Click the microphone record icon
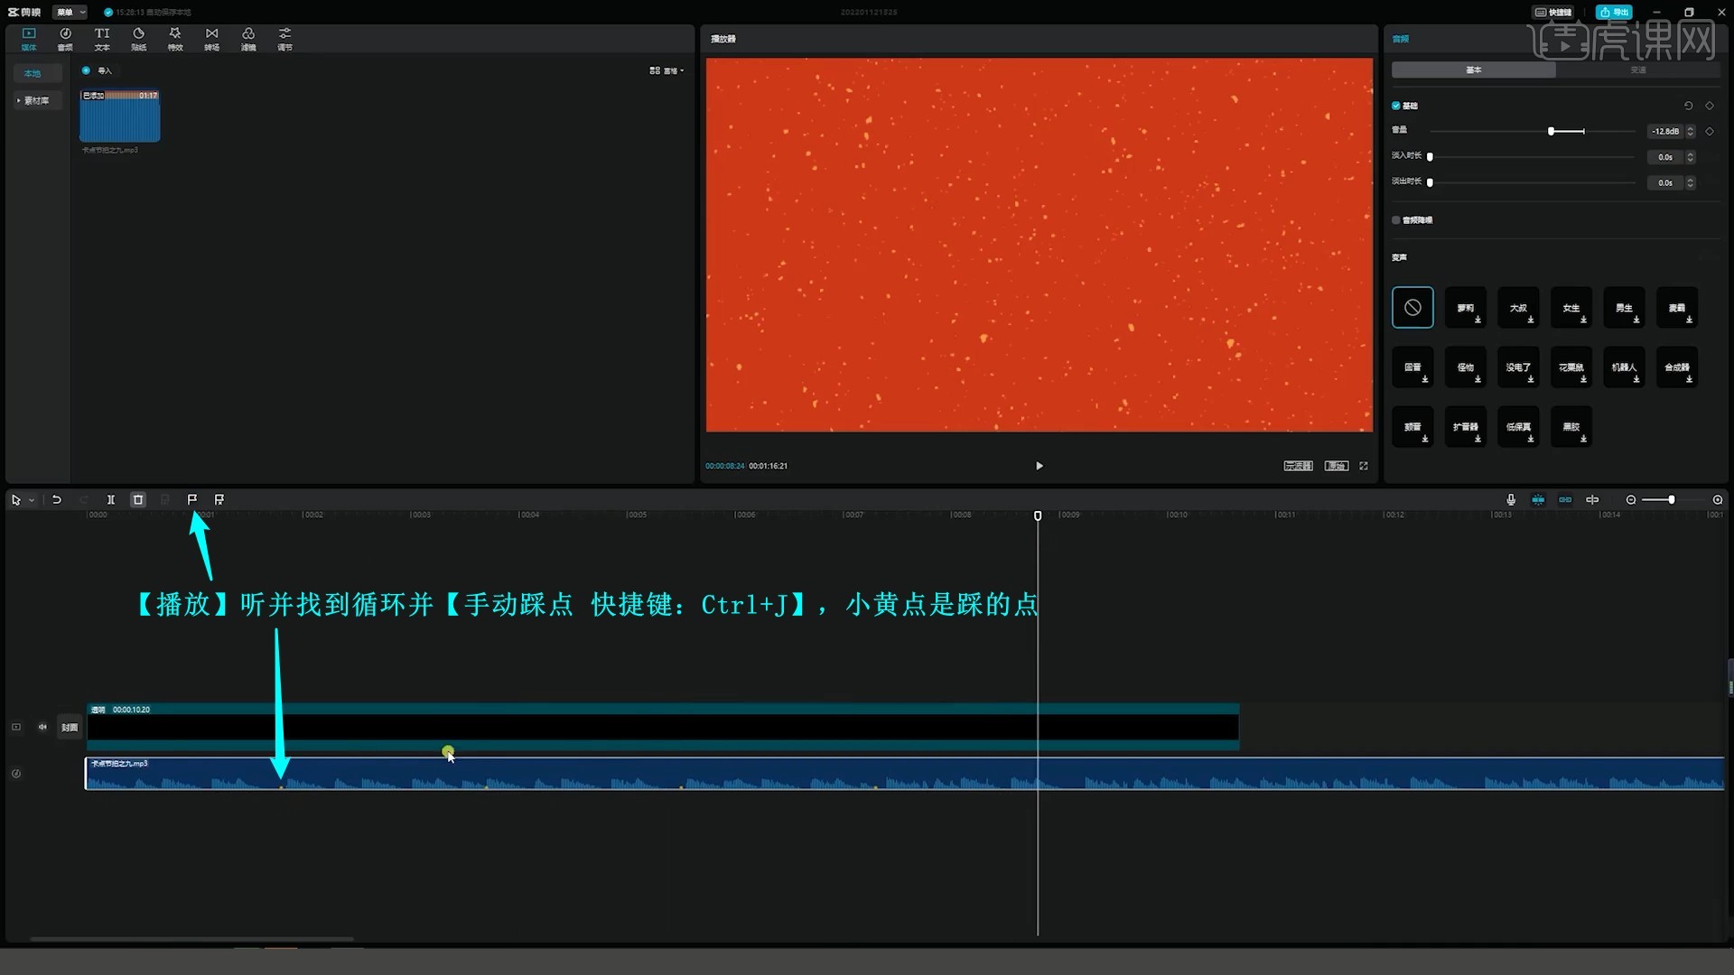Viewport: 1734px width, 975px height. click(1511, 499)
